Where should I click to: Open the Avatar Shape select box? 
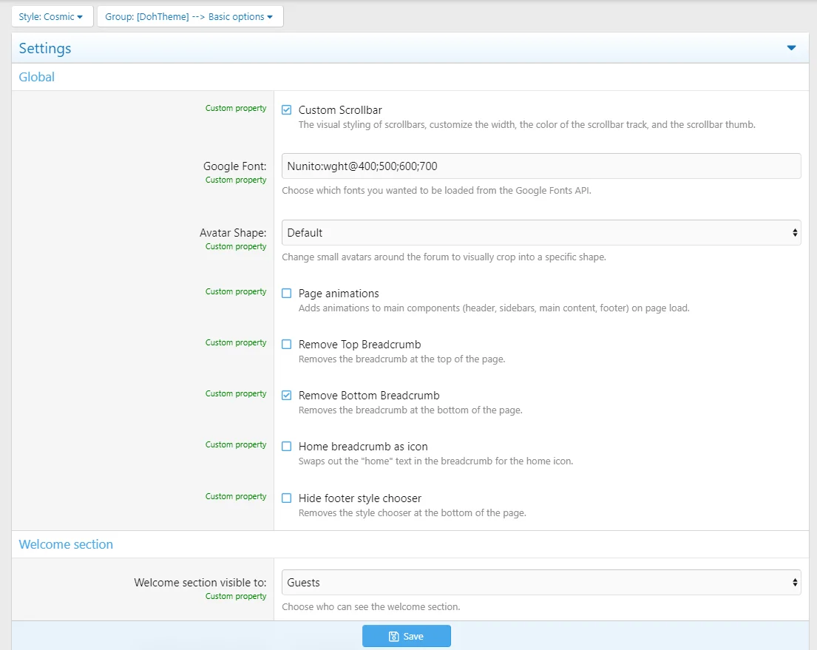point(540,233)
